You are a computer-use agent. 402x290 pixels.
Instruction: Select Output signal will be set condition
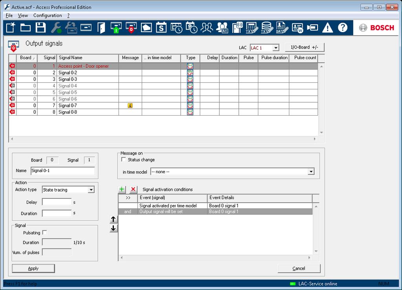click(215, 212)
